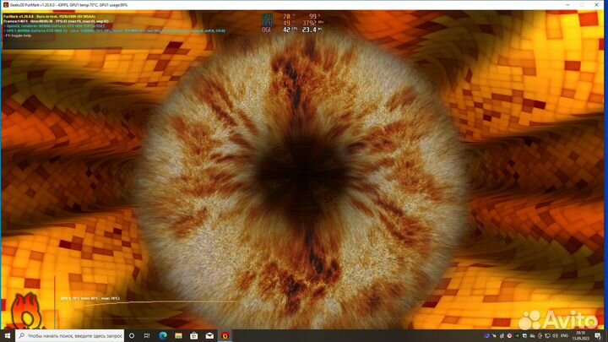Select the FurMark taskbar button
The image size is (608, 342).
(x=225, y=336)
